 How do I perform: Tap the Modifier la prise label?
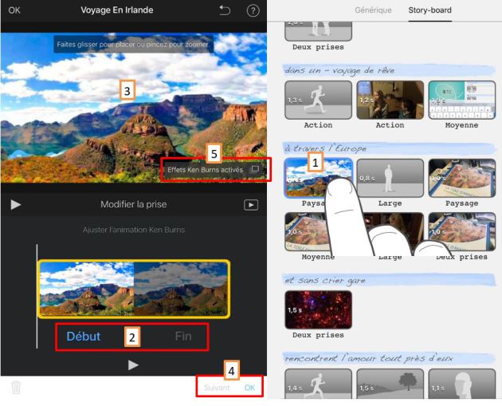coord(134,204)
